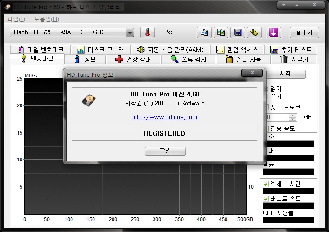Viewport: 329px width, 232px height.
Task: Switch to the 정보 tab
Action: coord(85,60)
